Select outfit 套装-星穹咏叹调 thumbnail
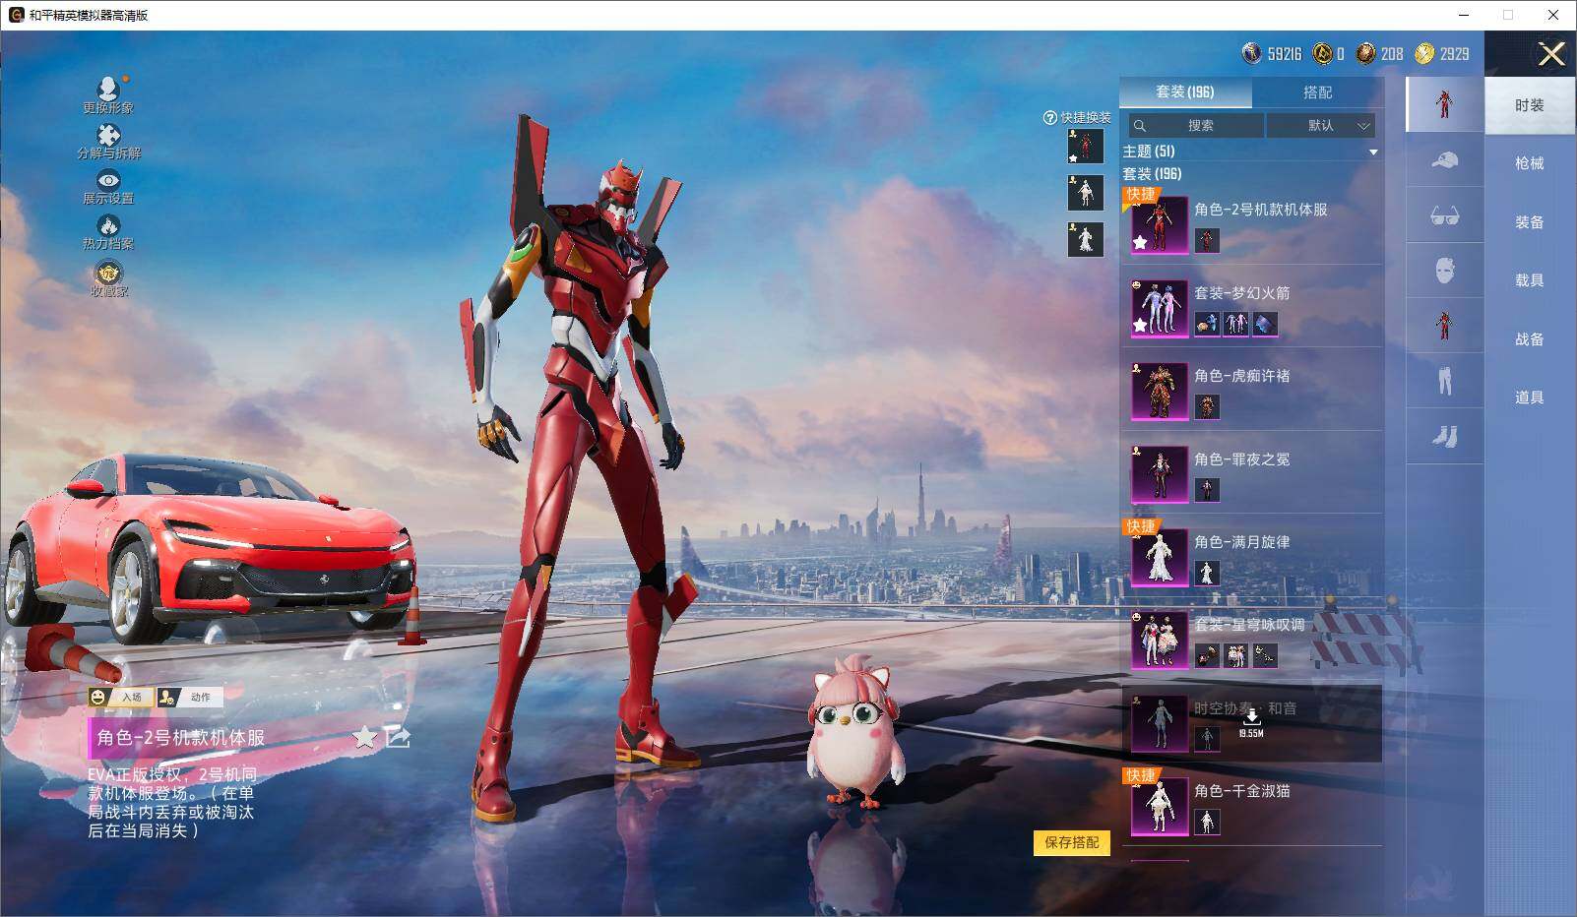 (1159, 640)
